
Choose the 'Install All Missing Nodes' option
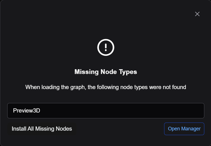[x=42, y=129]
